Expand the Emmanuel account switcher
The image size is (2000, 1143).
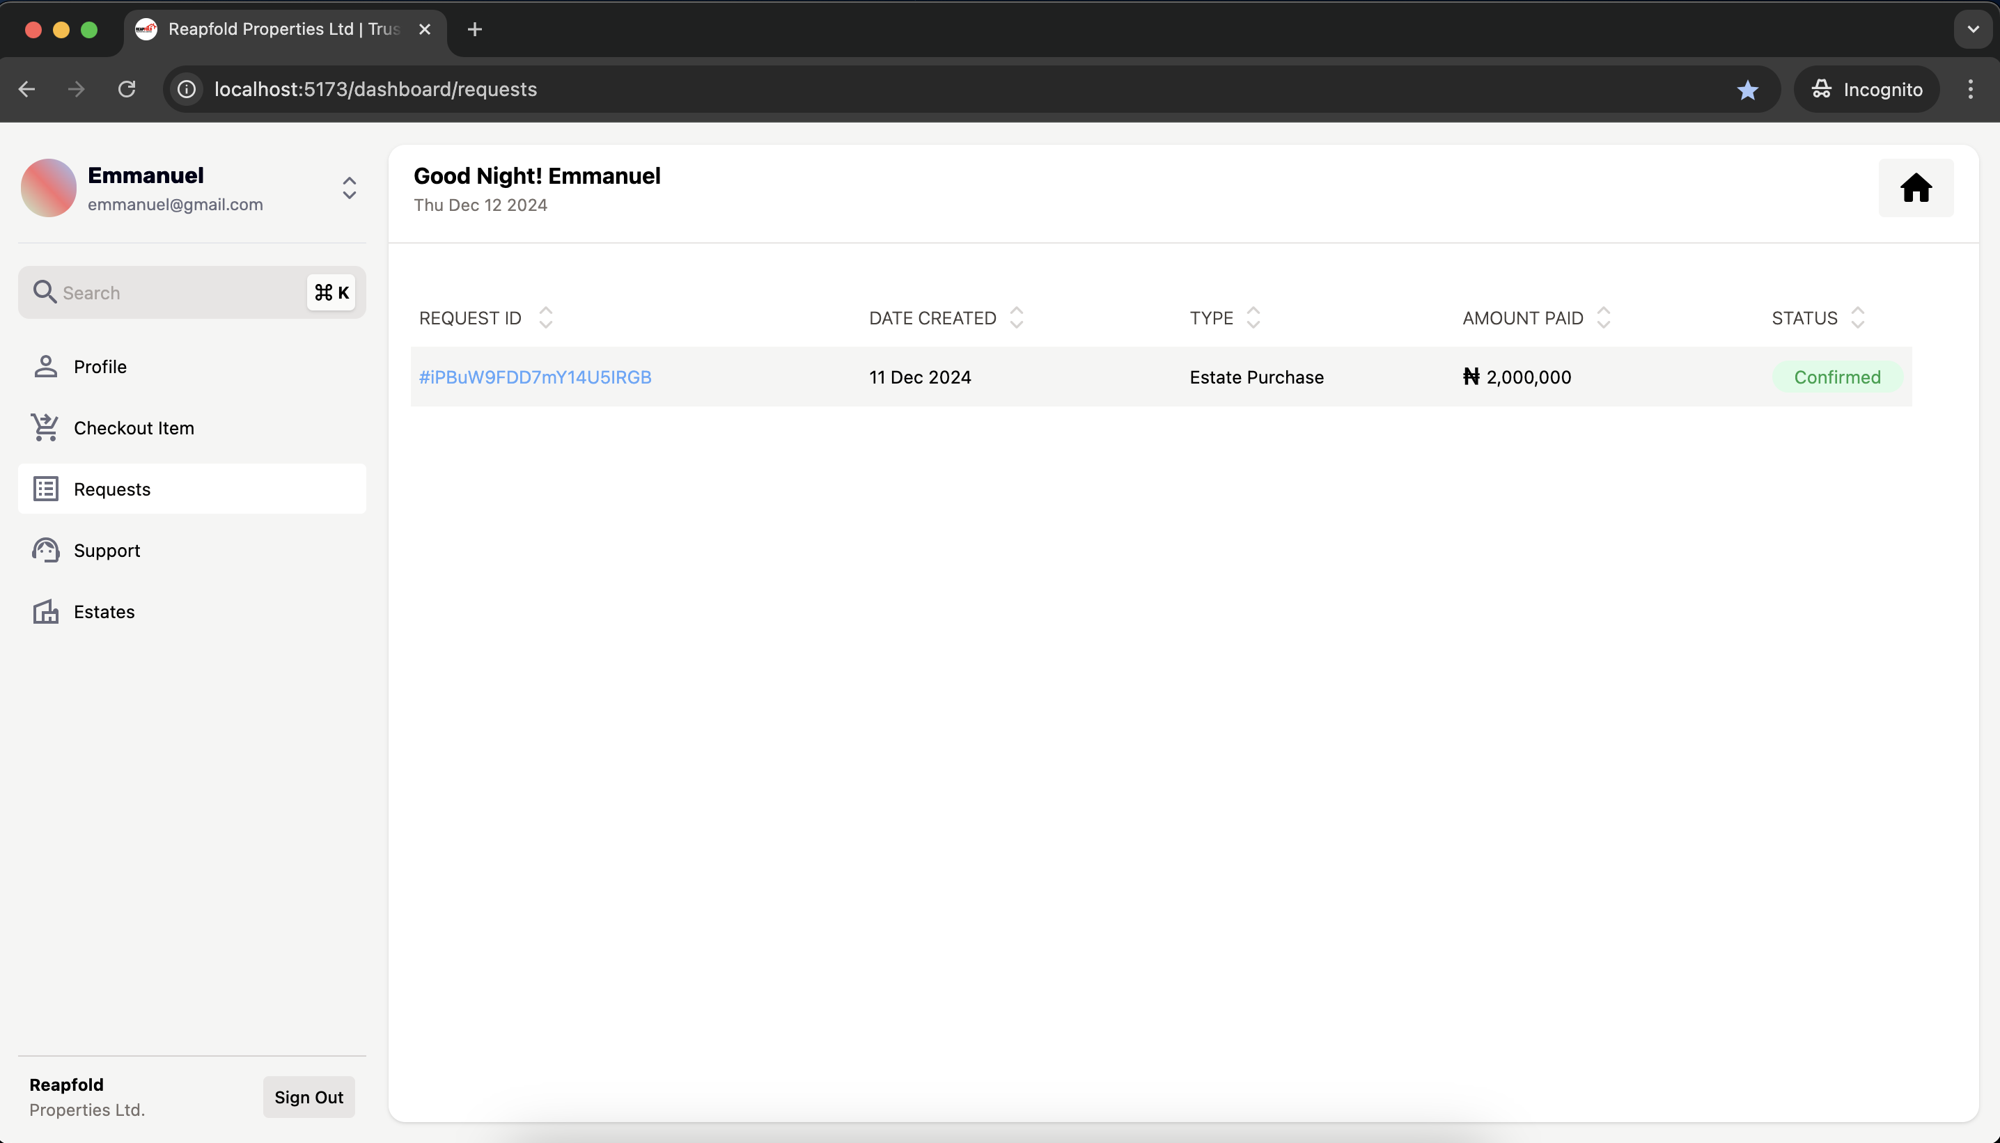pyautogui.click(x=349, y=189)
